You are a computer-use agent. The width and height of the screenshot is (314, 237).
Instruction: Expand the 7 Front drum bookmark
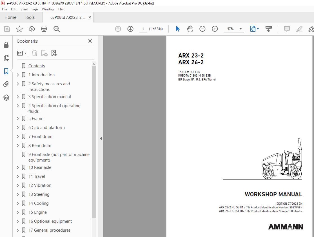tap(18, 137)
